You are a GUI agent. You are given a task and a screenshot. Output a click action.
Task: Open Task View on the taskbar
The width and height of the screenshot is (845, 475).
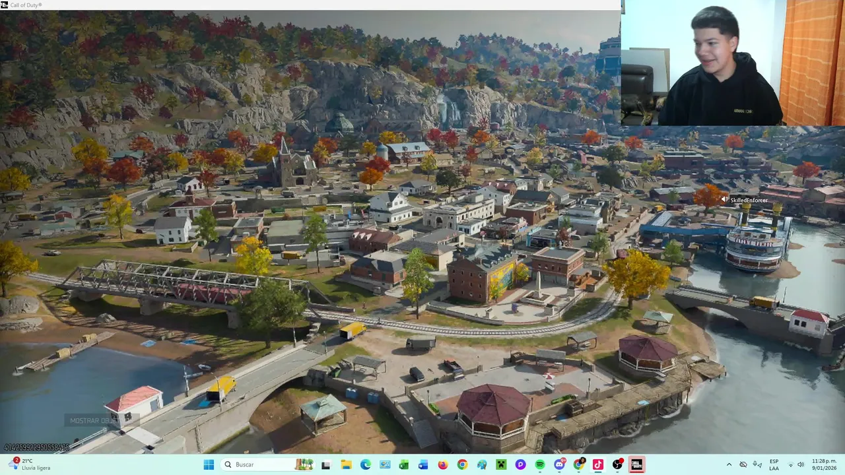click(325, 464)
